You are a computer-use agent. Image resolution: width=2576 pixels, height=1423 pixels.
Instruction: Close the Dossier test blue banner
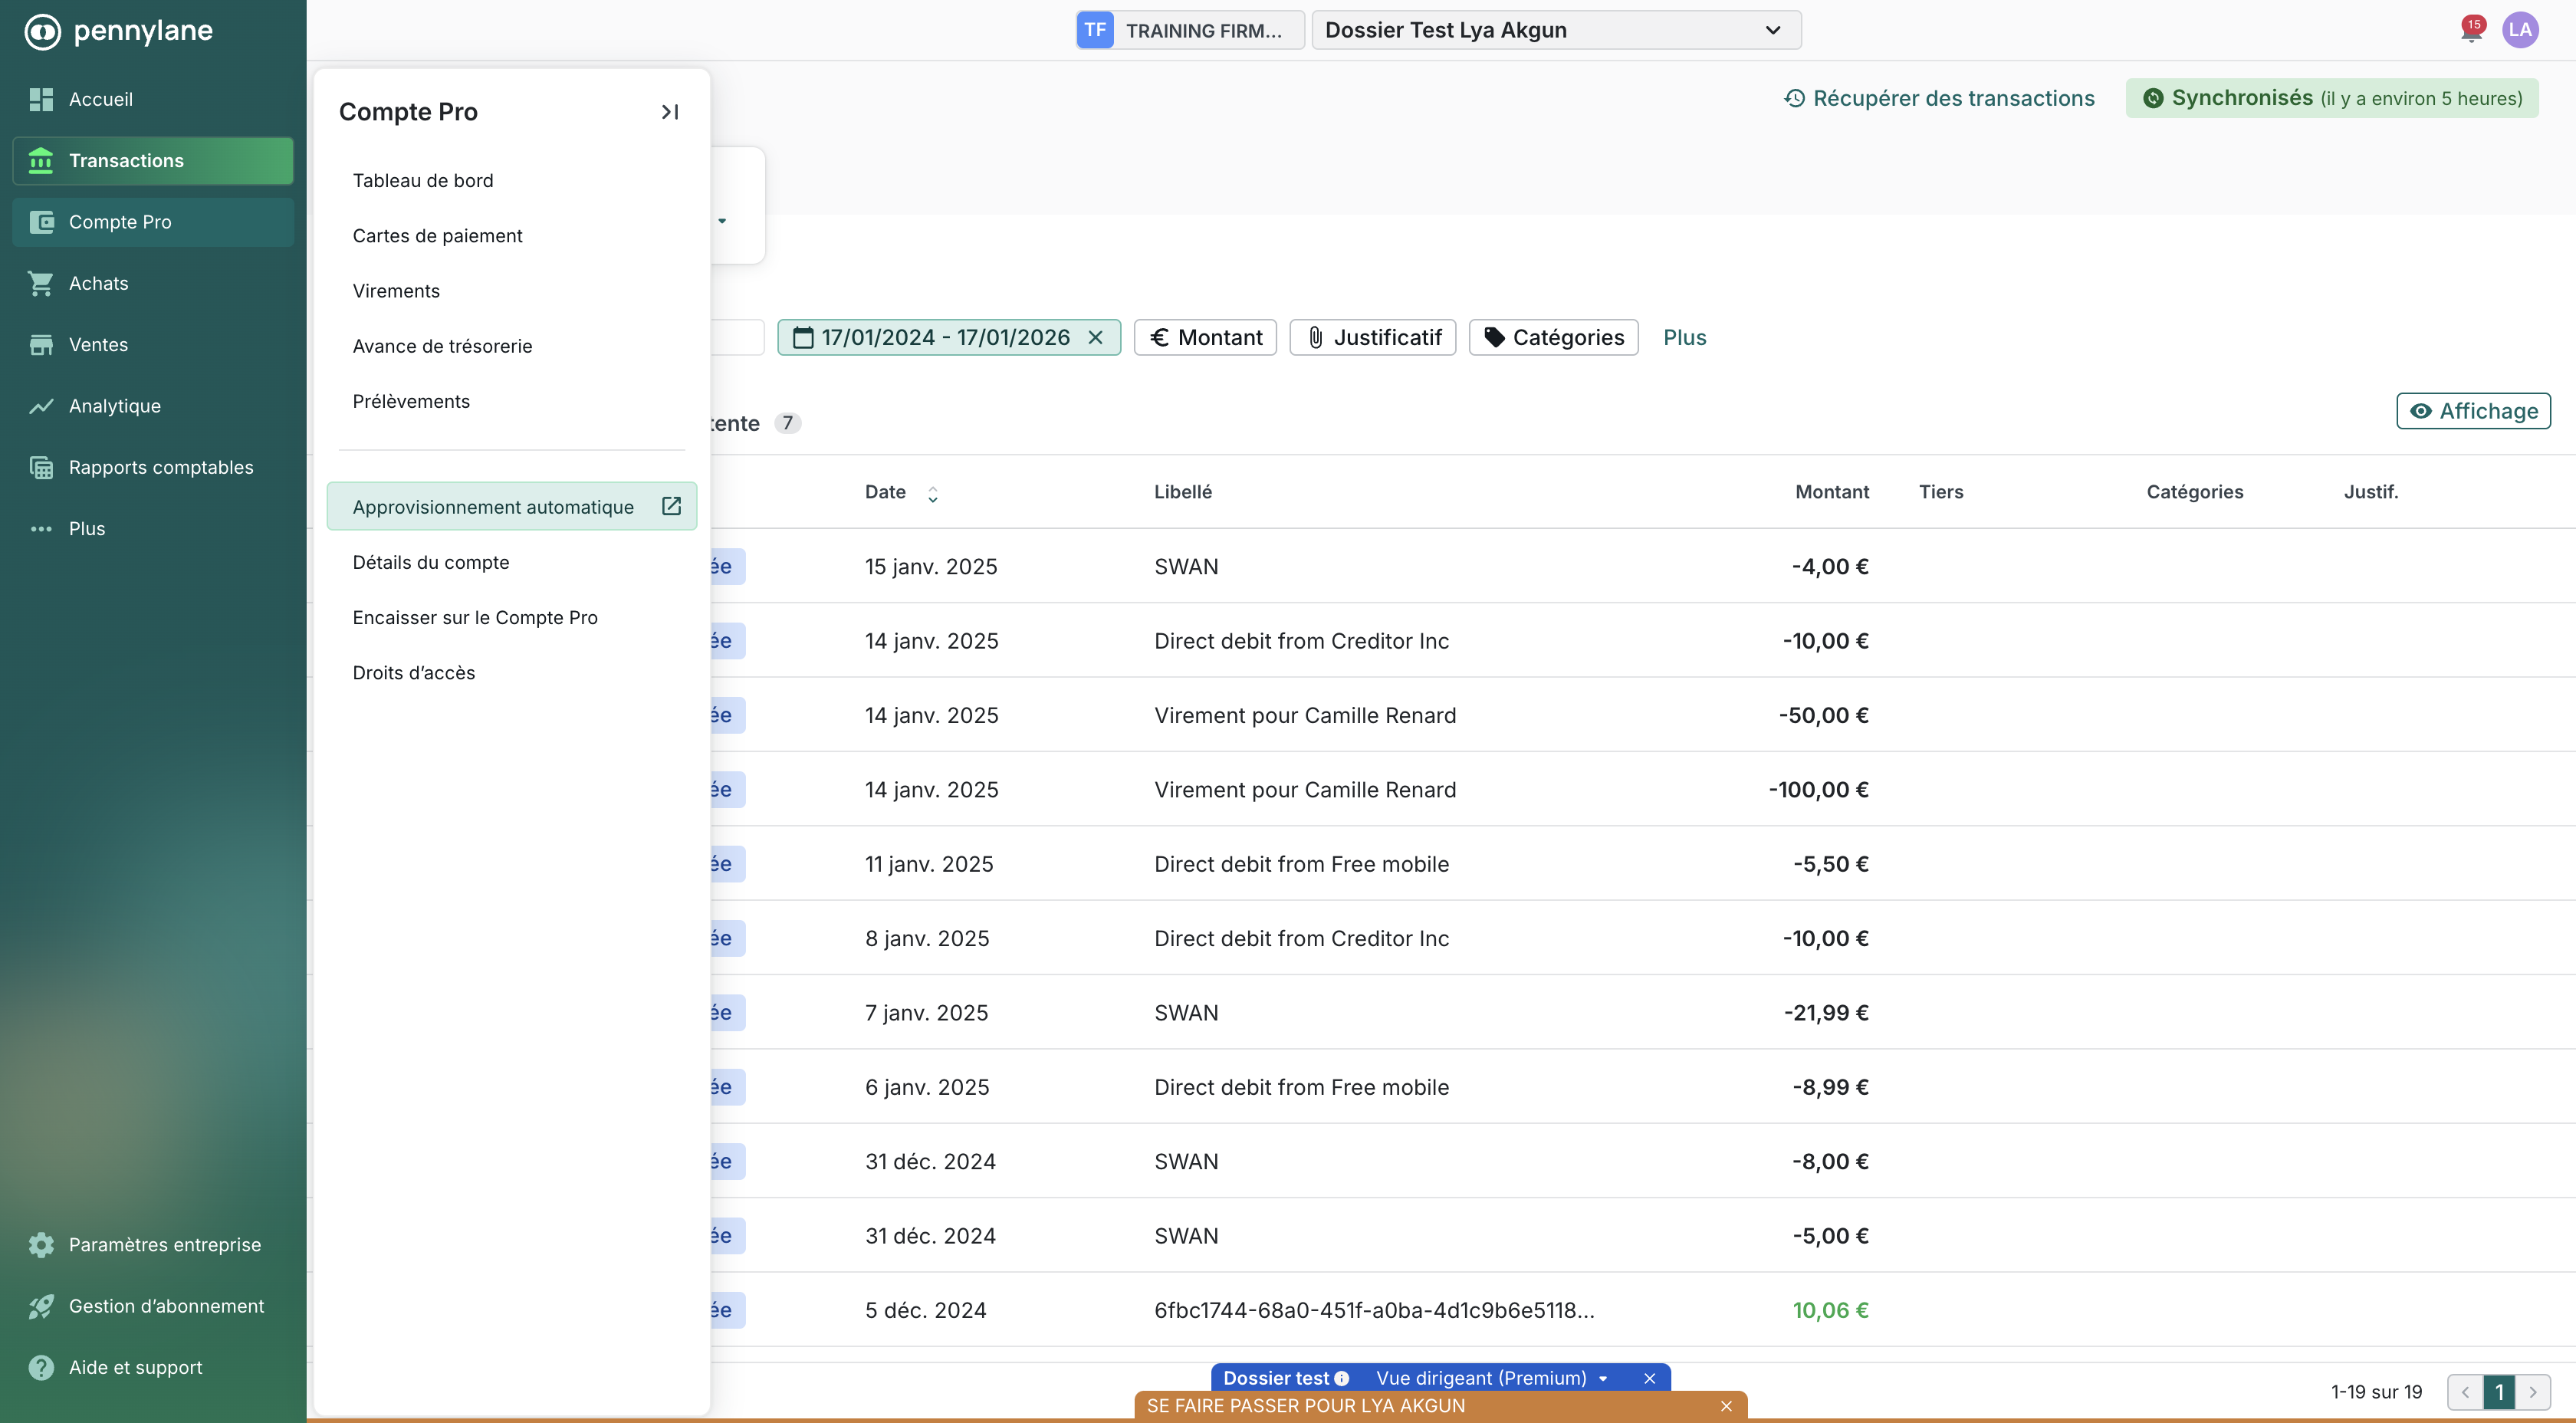[x=1649, y=1378]
